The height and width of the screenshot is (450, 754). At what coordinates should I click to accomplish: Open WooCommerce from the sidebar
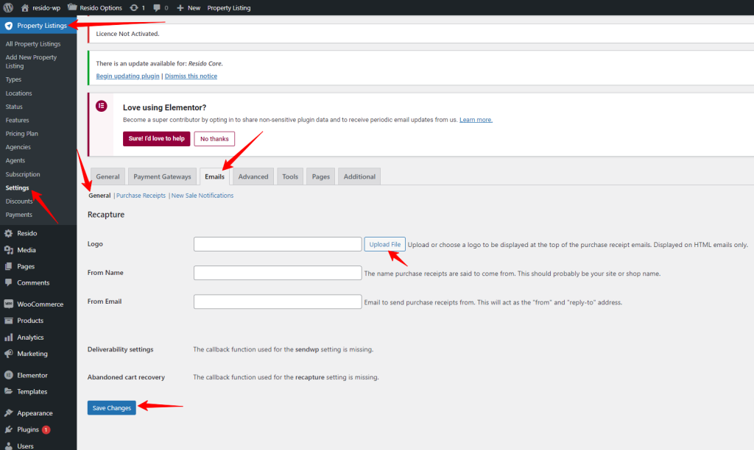[10, 304]
